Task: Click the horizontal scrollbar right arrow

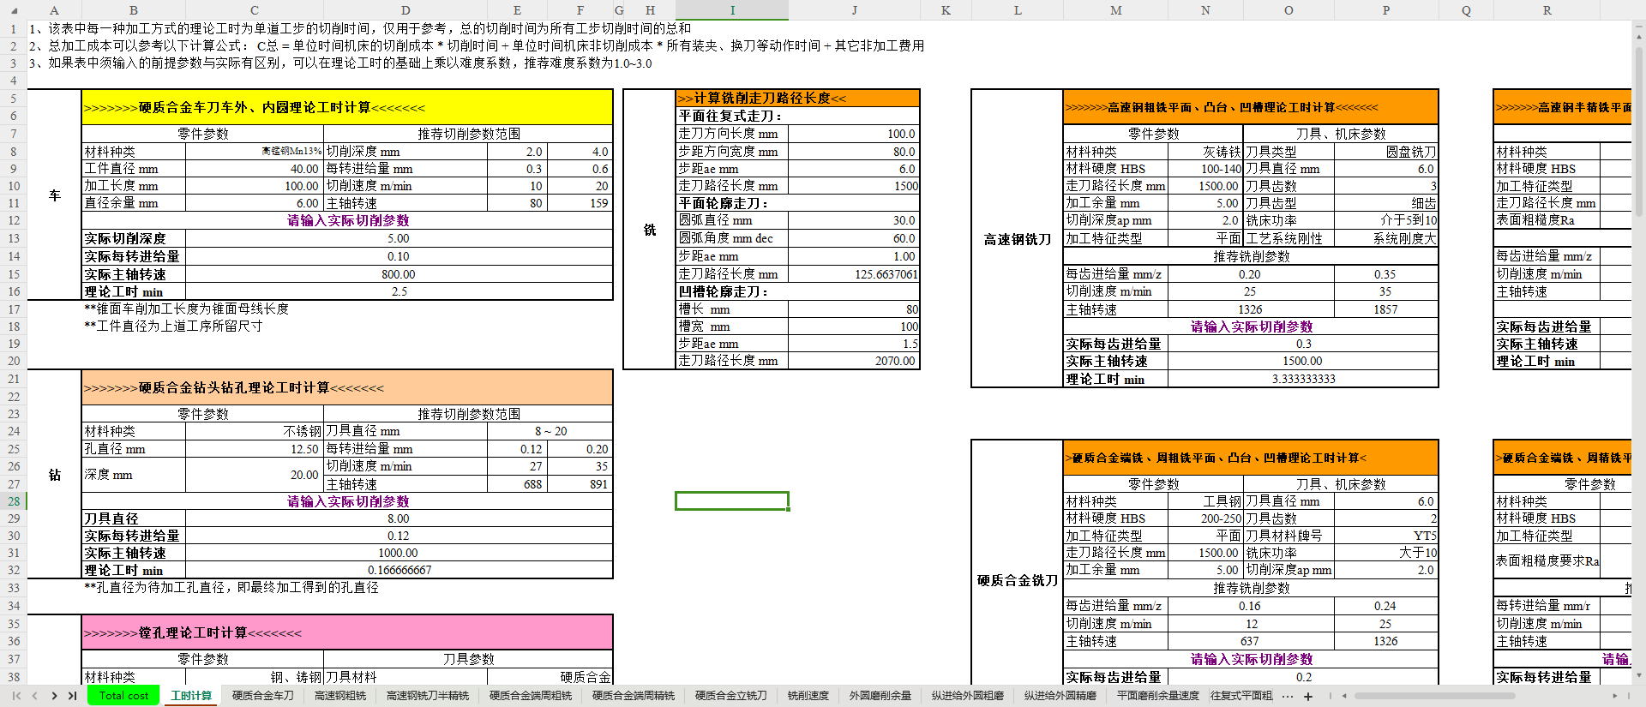Action: click(x=1615, y=696)
